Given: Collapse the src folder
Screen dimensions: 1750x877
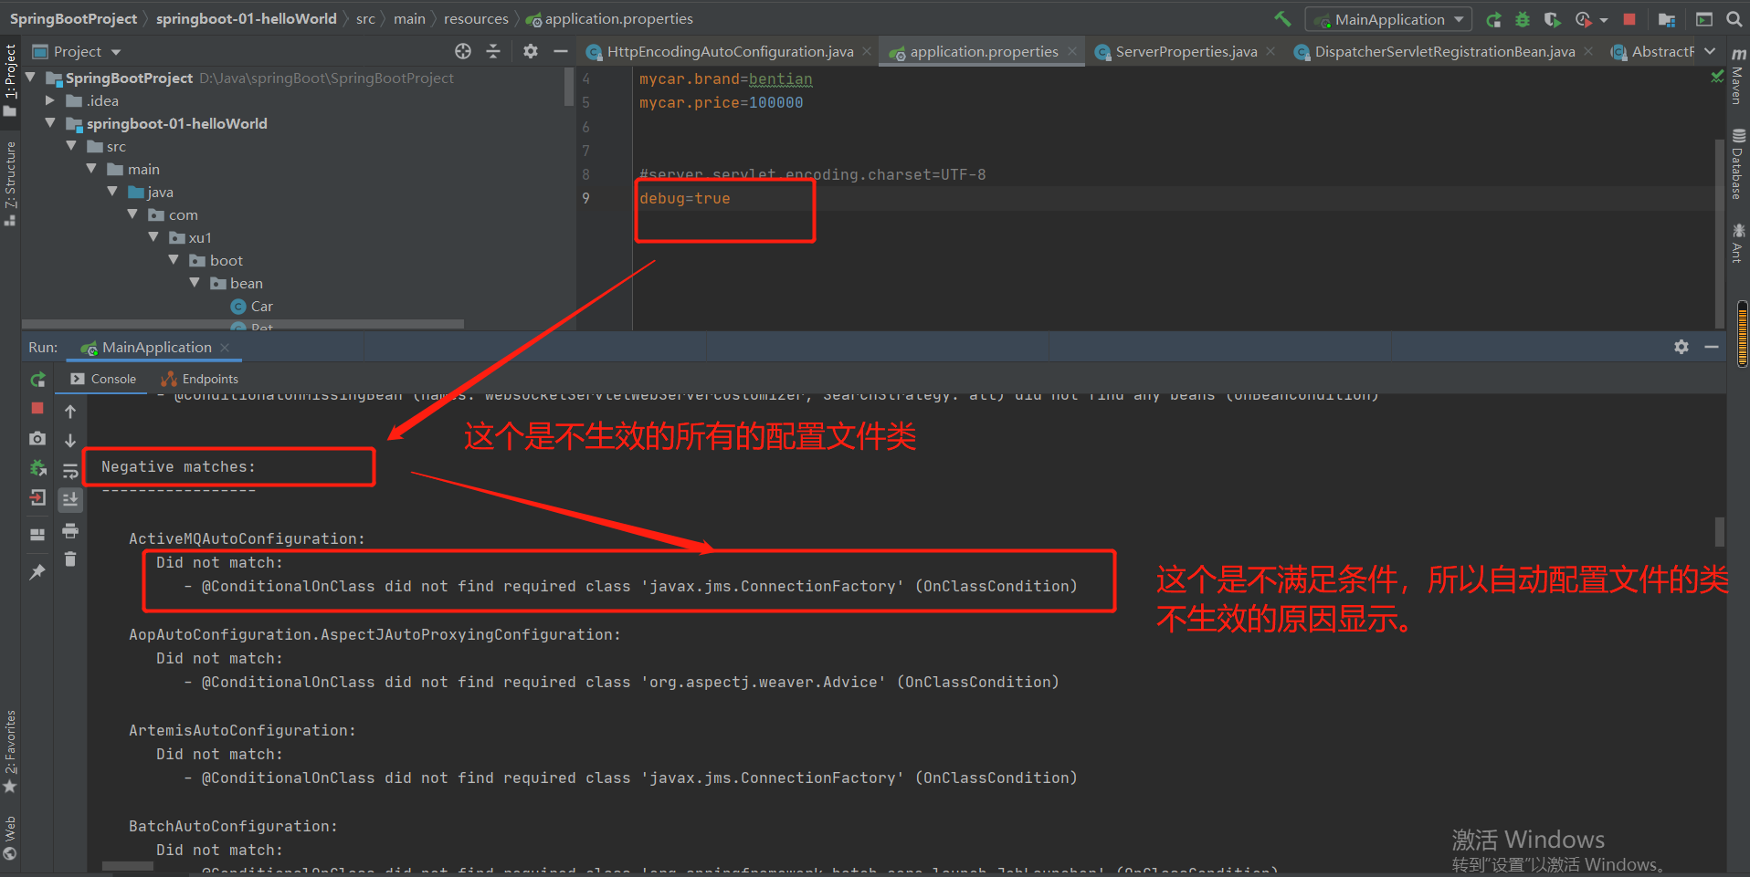Looking at the screenshot, I should [x=72, y=146].
